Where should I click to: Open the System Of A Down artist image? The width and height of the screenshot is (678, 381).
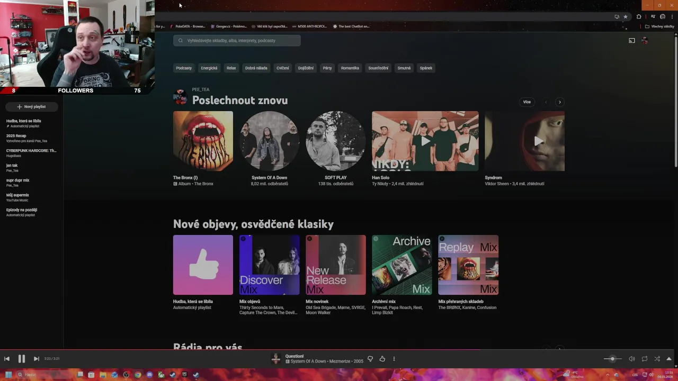pos(269,141)
